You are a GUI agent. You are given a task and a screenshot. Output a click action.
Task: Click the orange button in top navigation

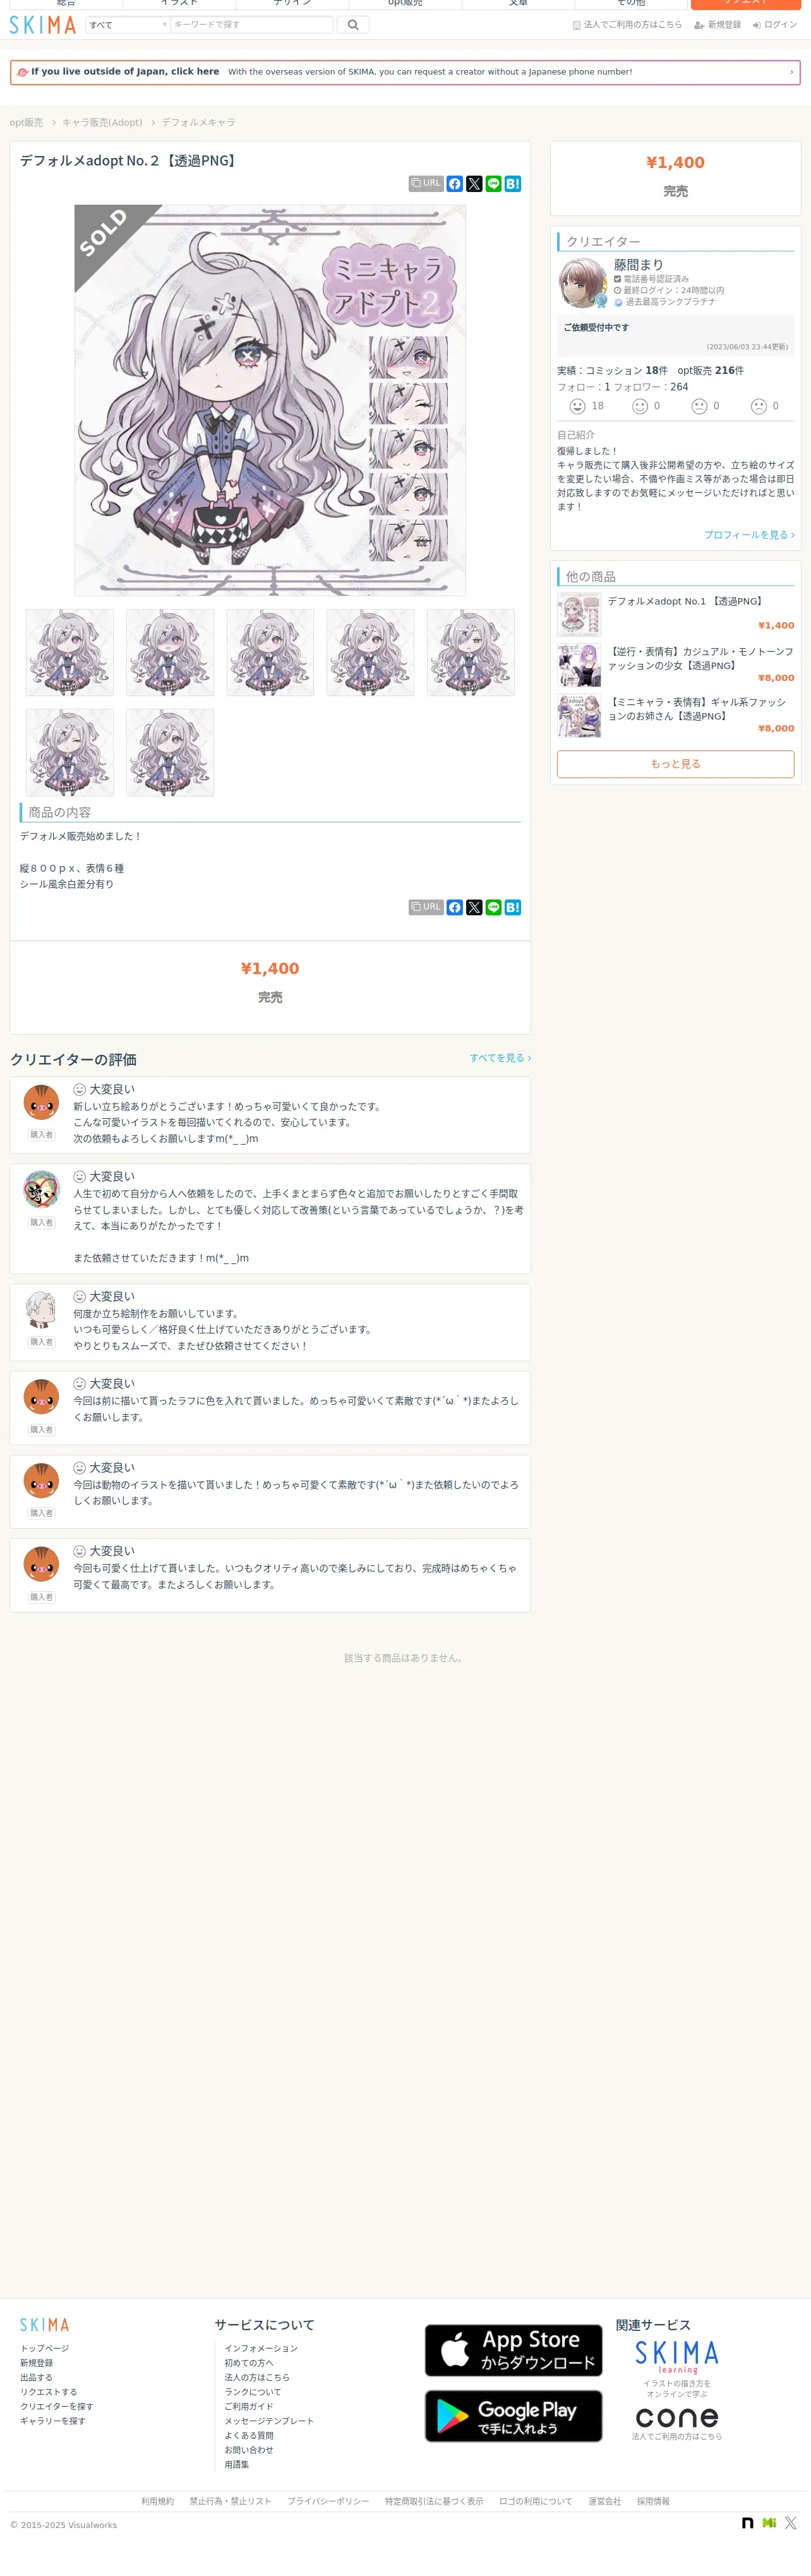pos(745,4)
